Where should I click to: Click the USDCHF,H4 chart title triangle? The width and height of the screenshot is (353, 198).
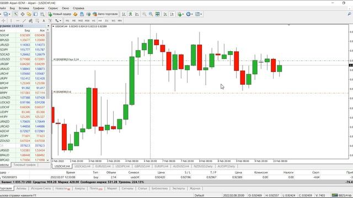point(54,26)
